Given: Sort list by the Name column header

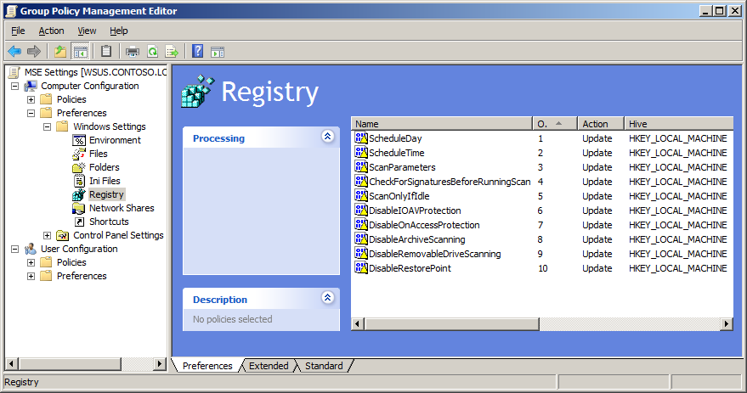Looking at the screenshot, I should coord(442,124).
